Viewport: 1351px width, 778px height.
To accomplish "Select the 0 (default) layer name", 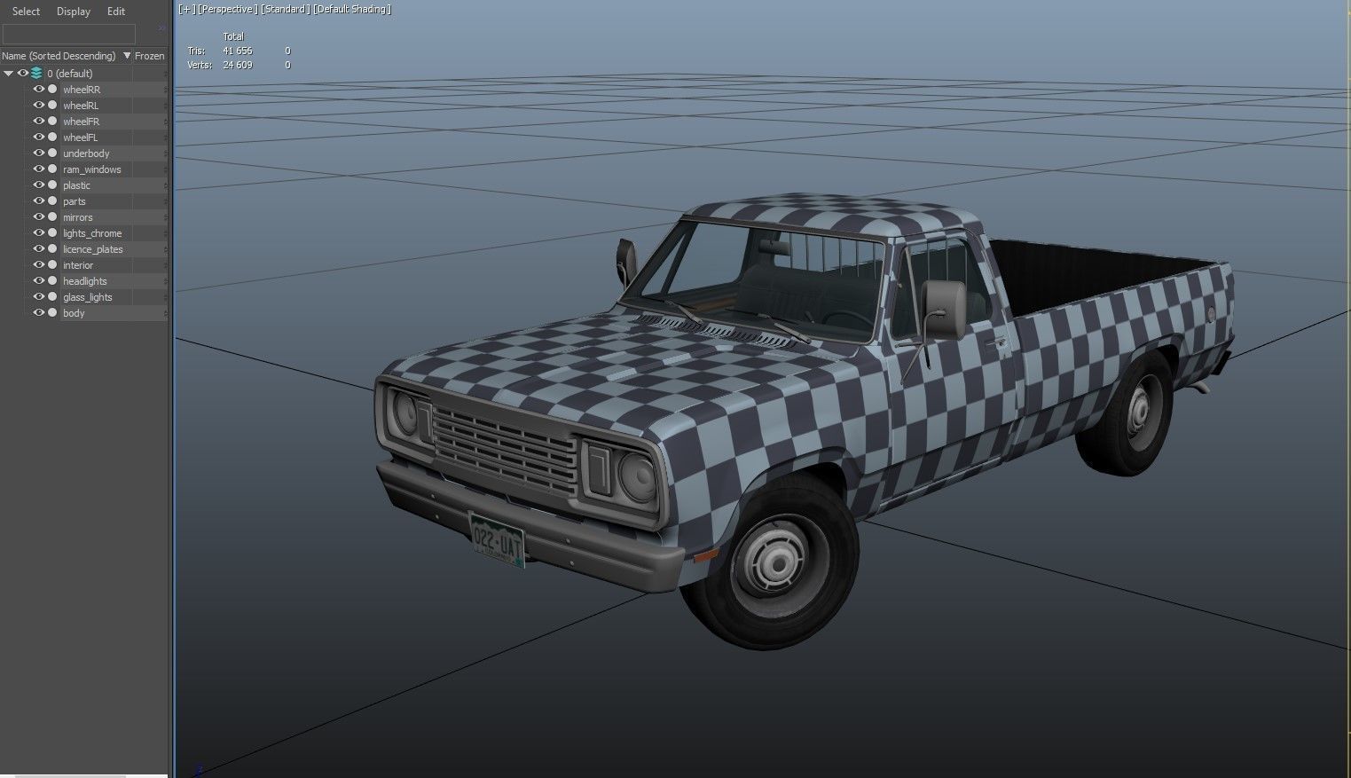I will coord(70,74).
